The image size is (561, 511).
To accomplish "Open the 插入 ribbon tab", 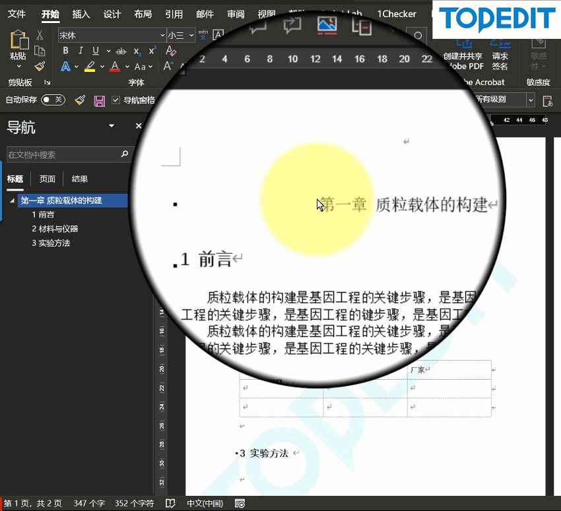I will [81, 14].
